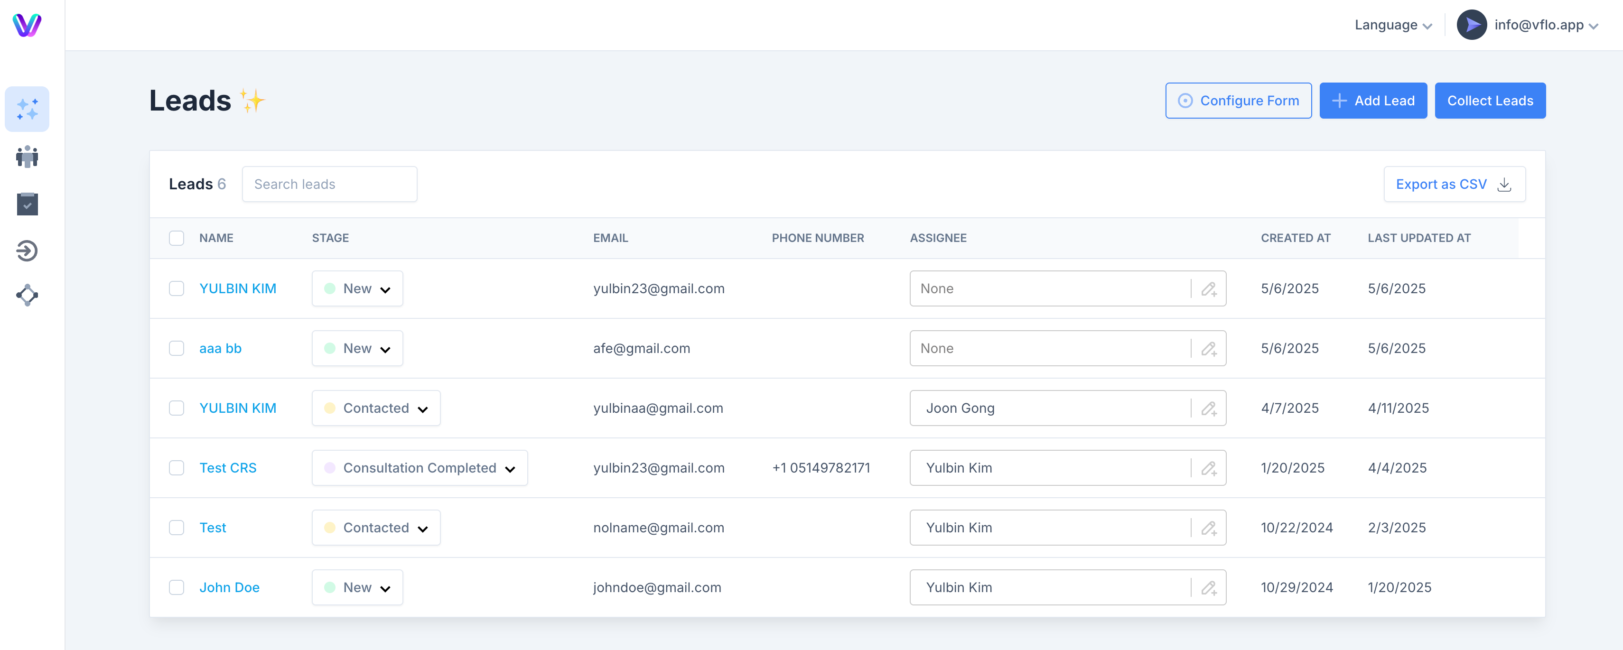Click the plus icon on the Add Lead button
The height and width of the screenshot is (650, 1623).
tap(1340, 101)
